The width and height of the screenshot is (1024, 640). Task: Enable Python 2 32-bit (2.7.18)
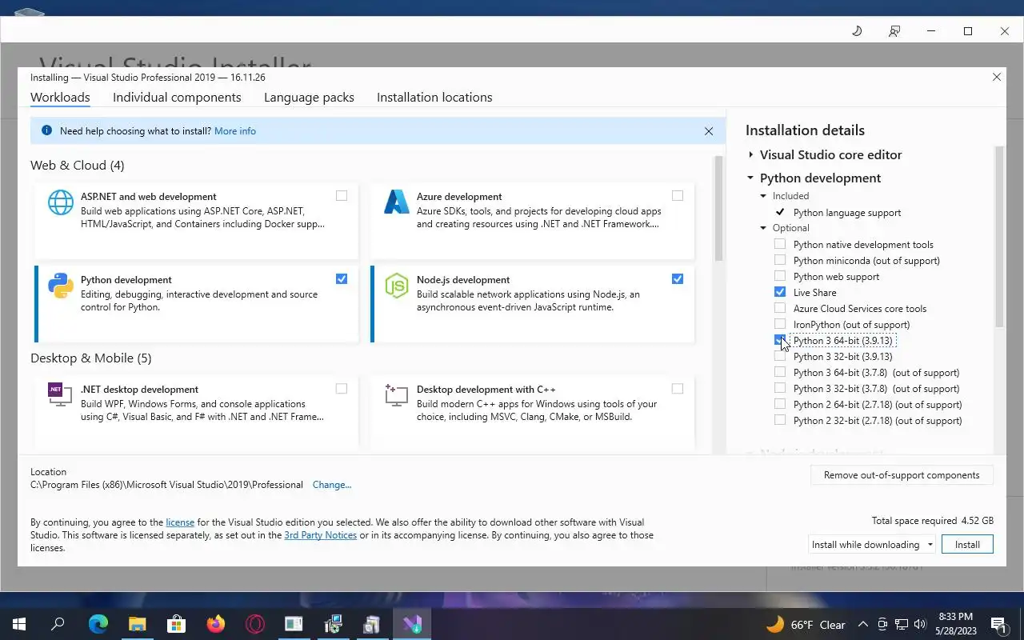point(780,420)
